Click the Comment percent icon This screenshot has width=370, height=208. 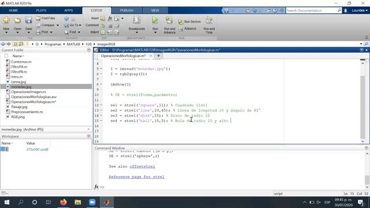coord(103,25)
